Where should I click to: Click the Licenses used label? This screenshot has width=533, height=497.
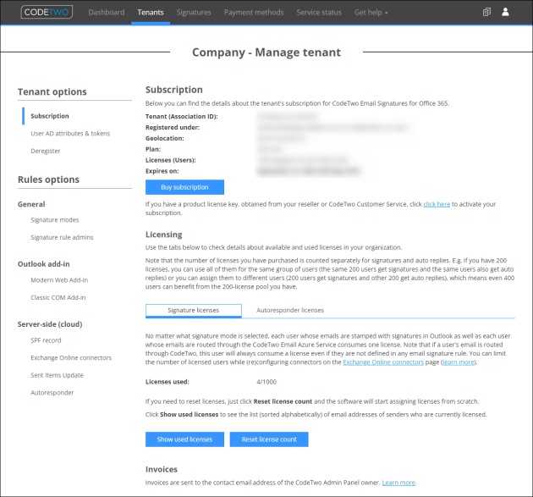pos(168,382)
